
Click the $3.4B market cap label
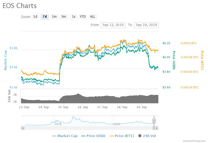click(x=14, y=87)
